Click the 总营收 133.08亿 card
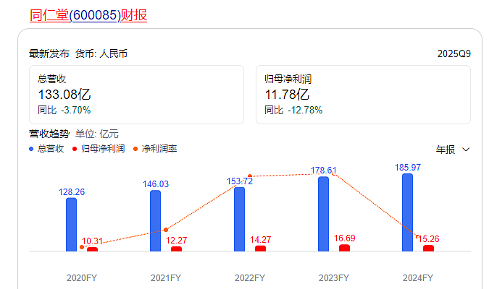 pos(136,95)
